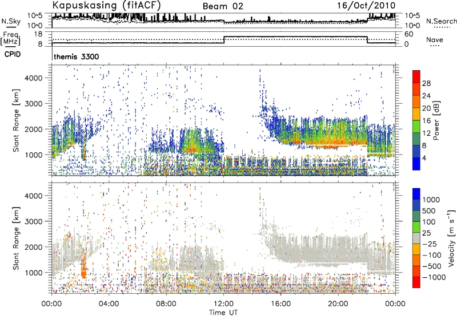Click the '18' frequency axis tick
The width and height of the screenshot is (457, 316).
point(38,34)
